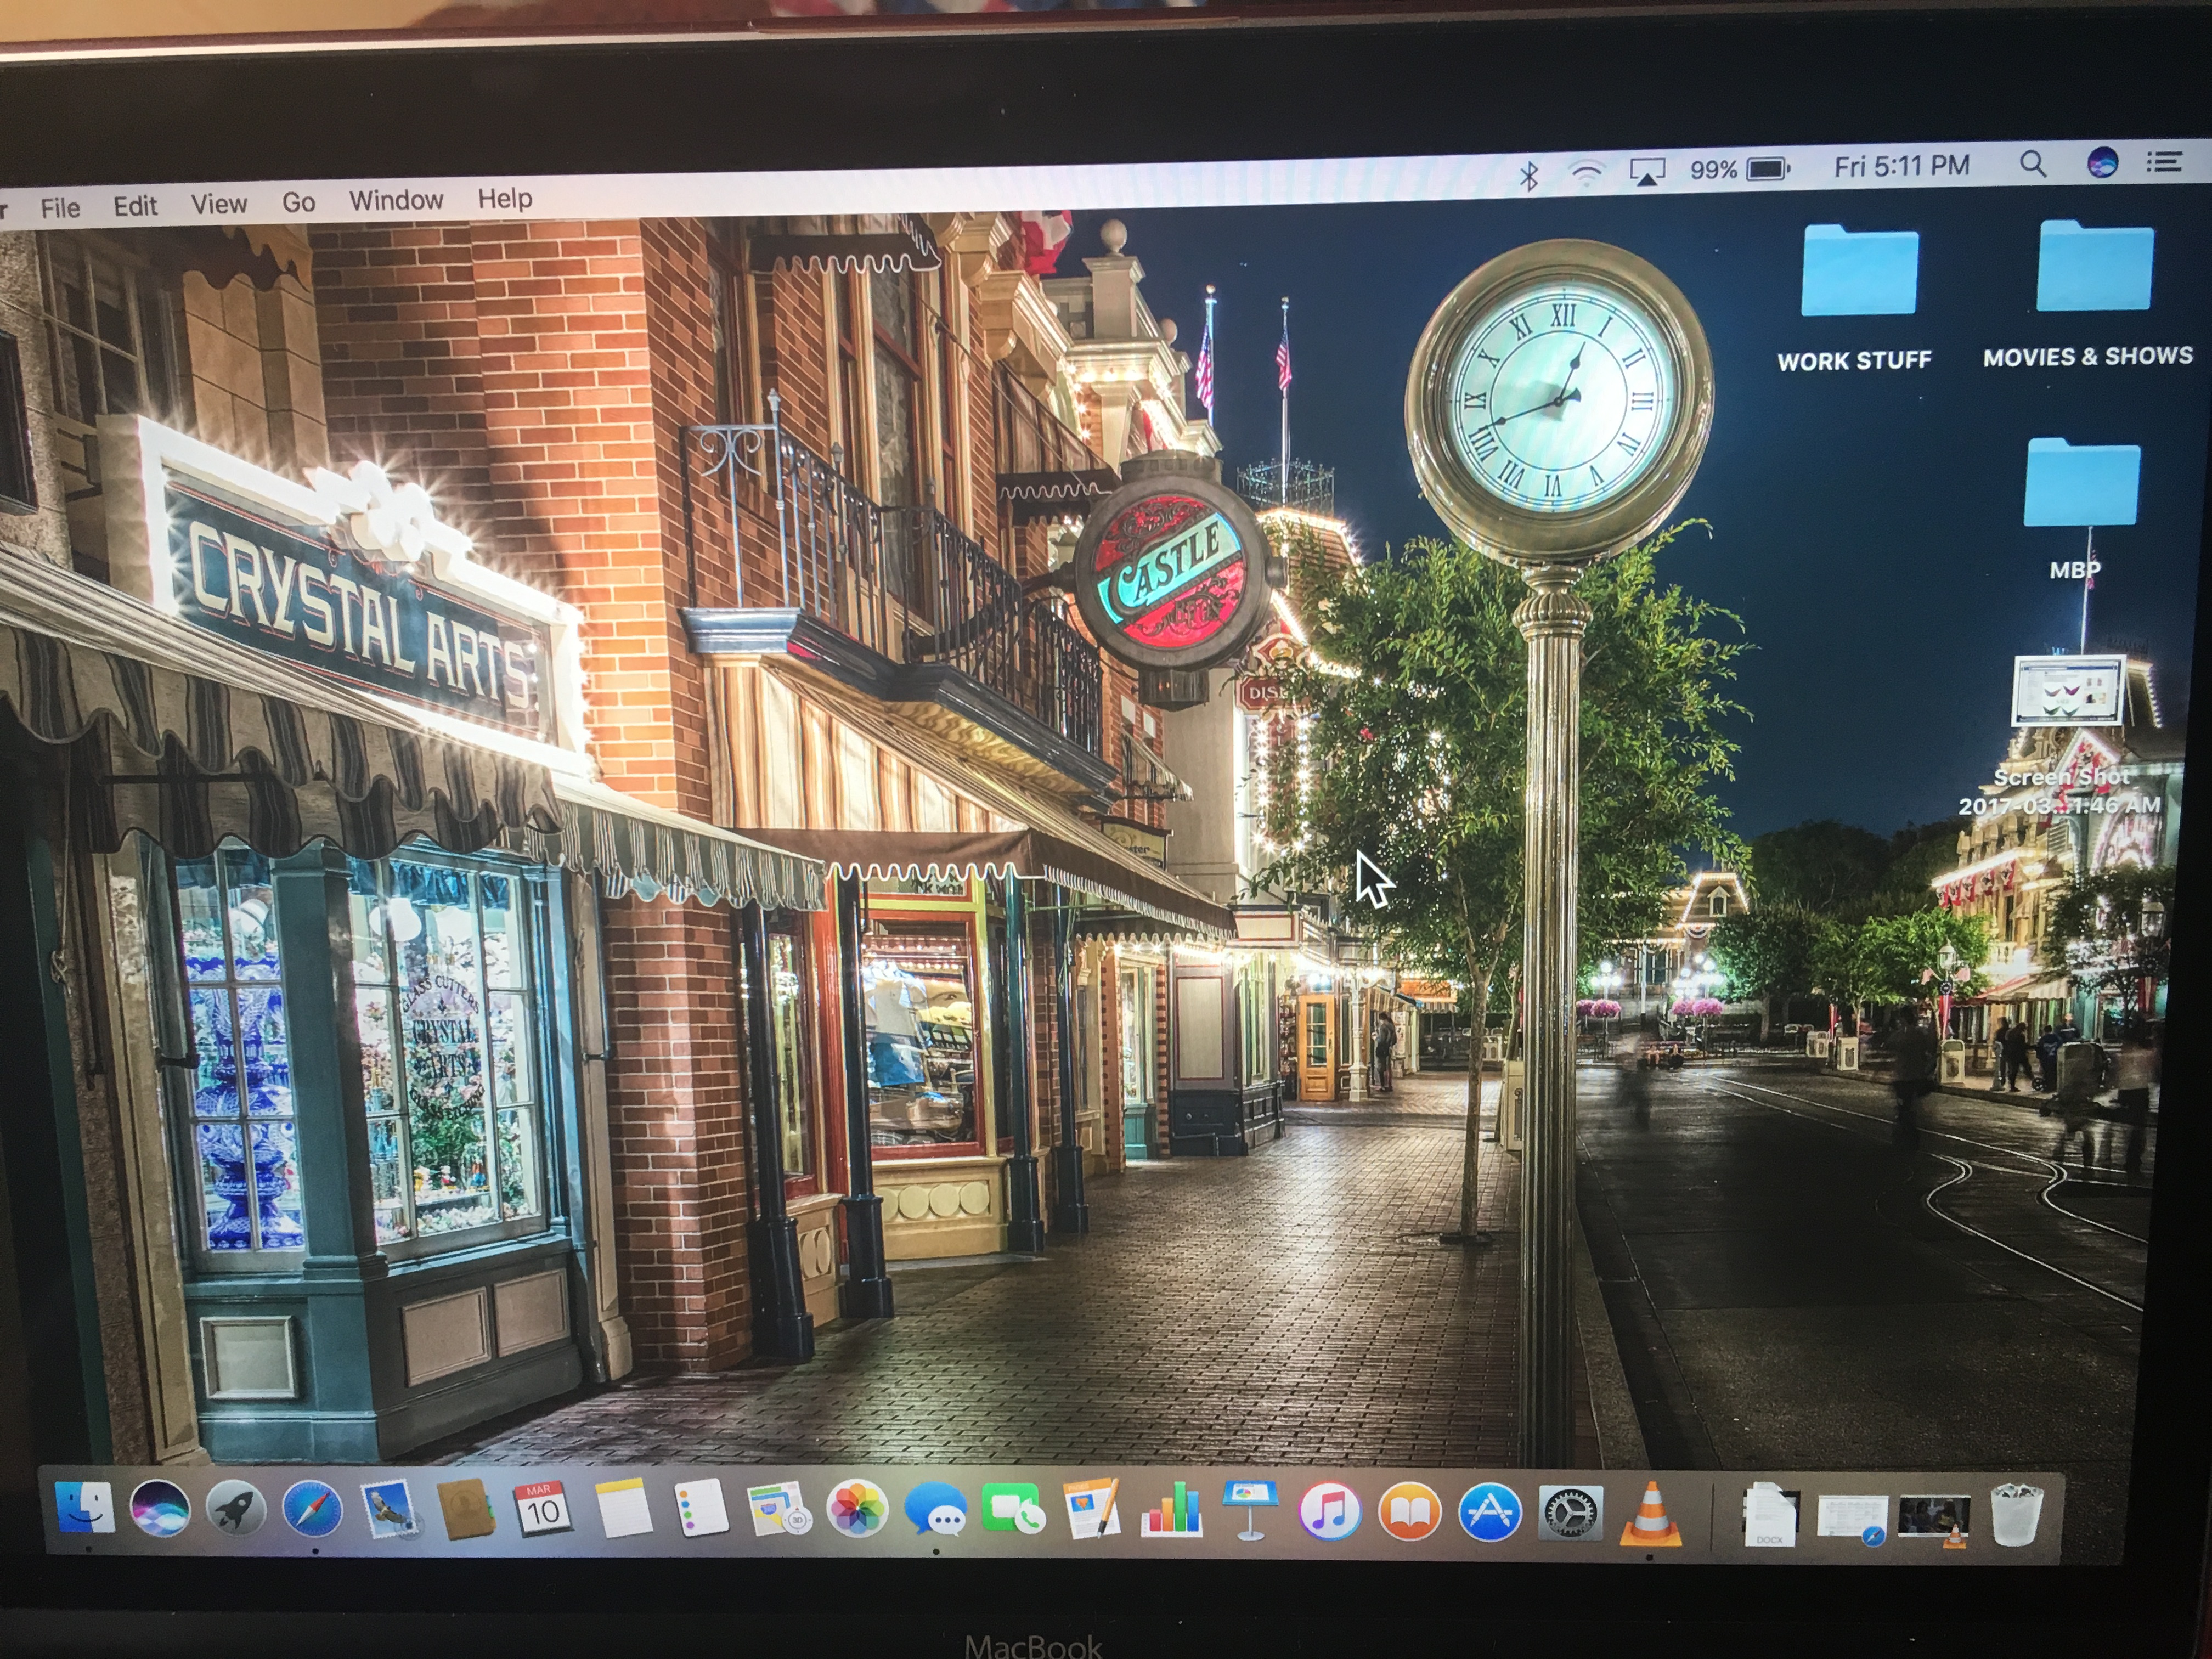The width and height of the screenshot is (2212, 1659).
Task: Open the Help menu
Action: point(505,198)
